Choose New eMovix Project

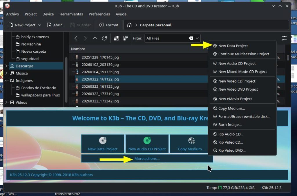242,99
